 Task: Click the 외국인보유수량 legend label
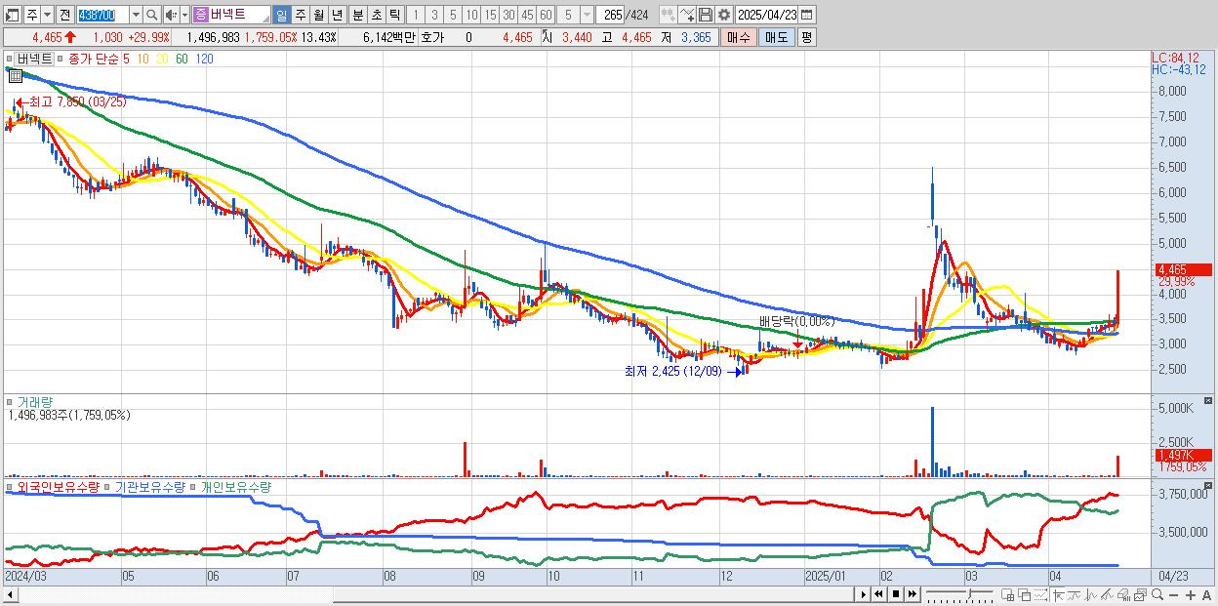pyautogui.click(x=59, y=486)
